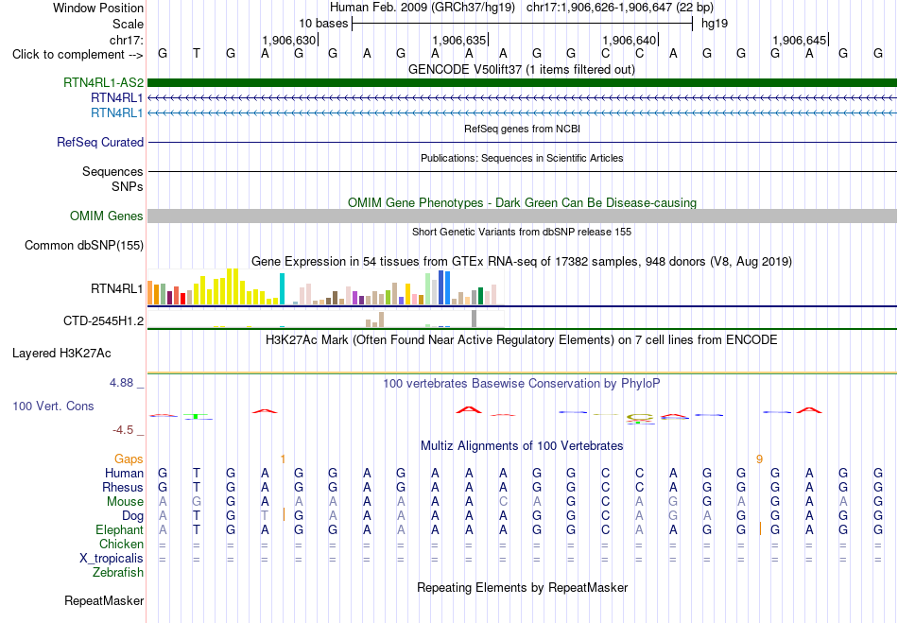Click the lone C in the Mouse row
898x623 pixels.
click(x=503, y=502)
